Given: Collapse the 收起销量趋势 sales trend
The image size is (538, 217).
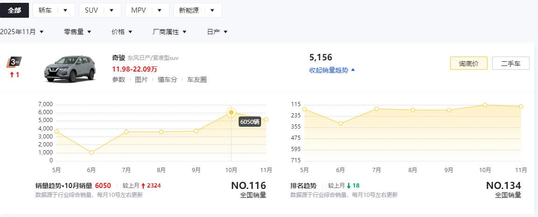Looking at the screenshot, I should click(x=332, y=70).
